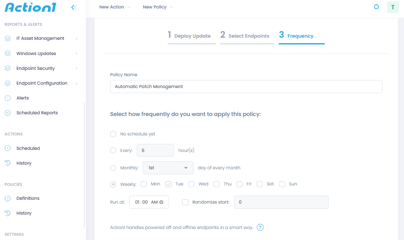Expand IT Asset Management chevron
This screenshot has width=404, height=240.
click(x=77, y=39)
